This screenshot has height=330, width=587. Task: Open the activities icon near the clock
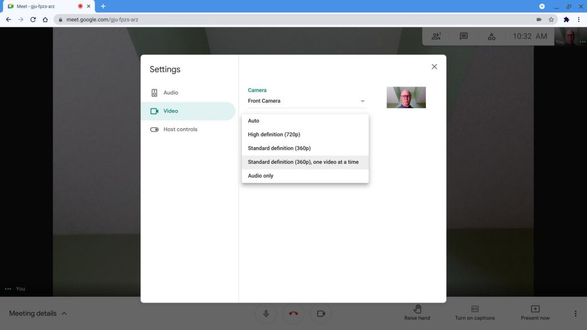(x=491, y=36)
